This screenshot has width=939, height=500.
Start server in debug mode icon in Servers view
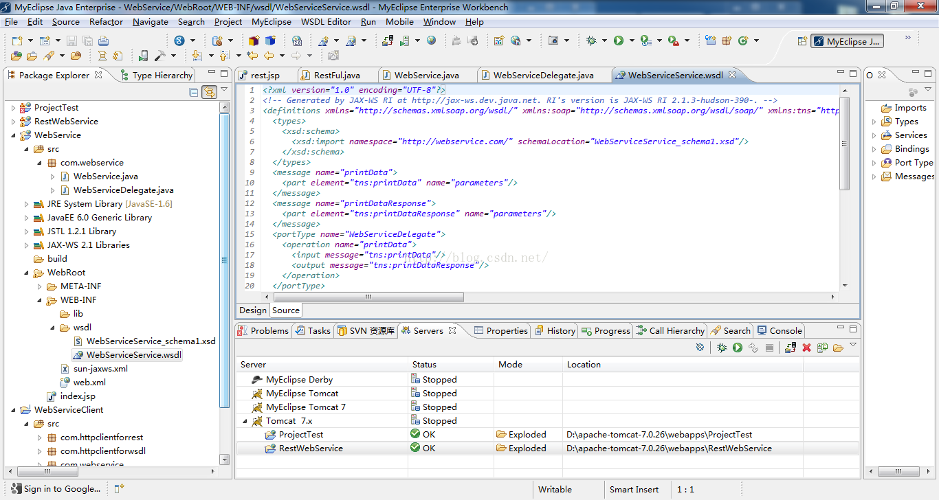722,348
